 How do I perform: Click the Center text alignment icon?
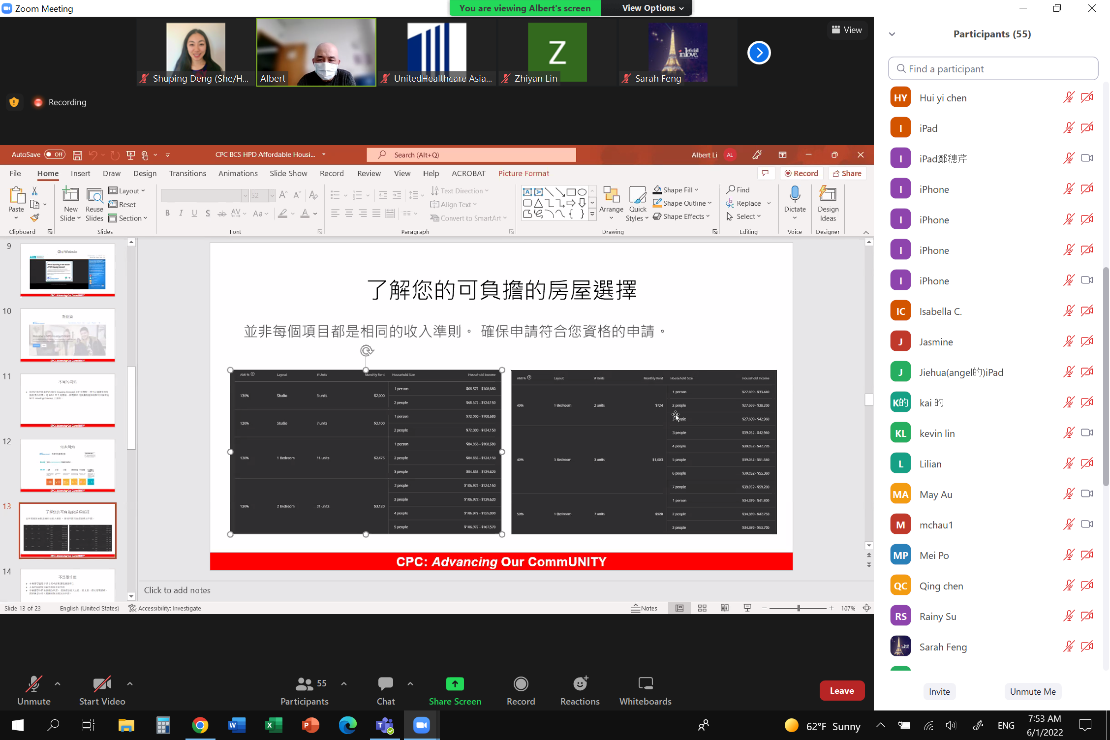coord(349,213)
